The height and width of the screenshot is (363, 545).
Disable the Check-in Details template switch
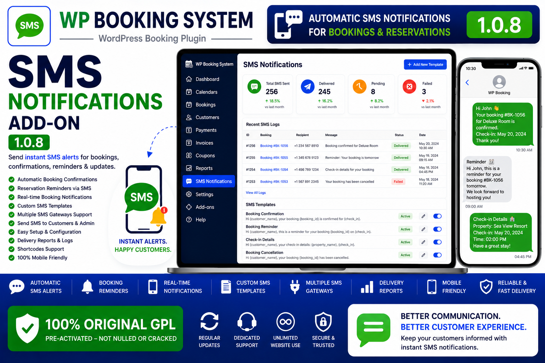(437, 242)
